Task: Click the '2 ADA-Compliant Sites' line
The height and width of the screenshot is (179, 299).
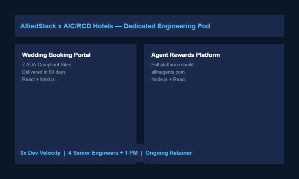Action: coord(46,65)
